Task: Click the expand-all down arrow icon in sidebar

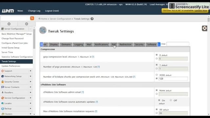Action: tap(27, 24)
